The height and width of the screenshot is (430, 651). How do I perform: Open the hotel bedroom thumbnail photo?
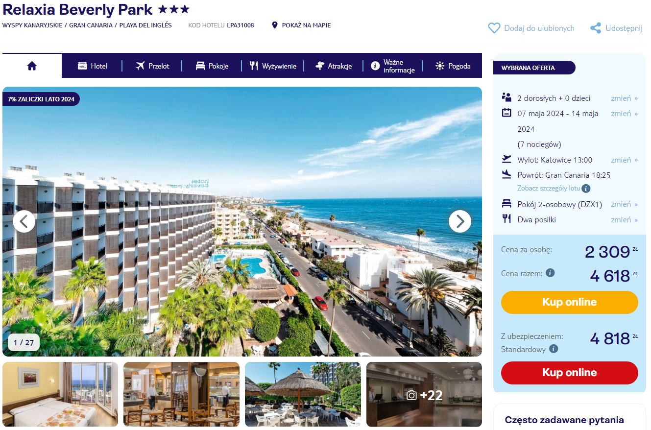pos(60,394)
